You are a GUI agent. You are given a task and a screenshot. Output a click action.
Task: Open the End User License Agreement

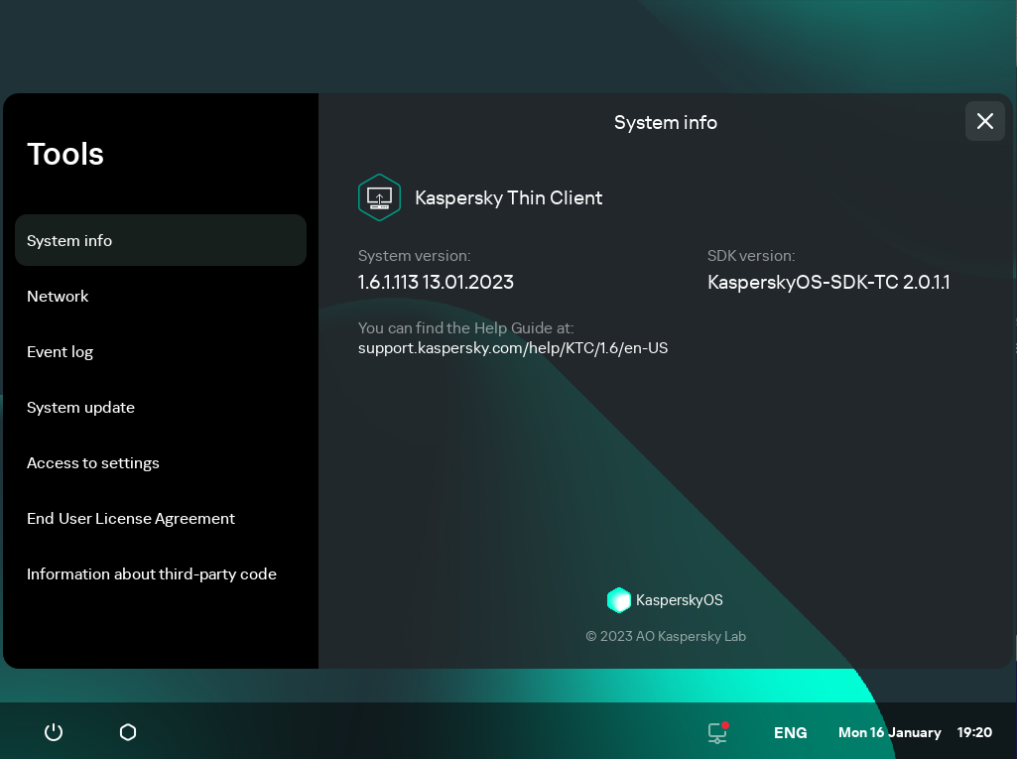pyautogui.click(x=131, y=518)
